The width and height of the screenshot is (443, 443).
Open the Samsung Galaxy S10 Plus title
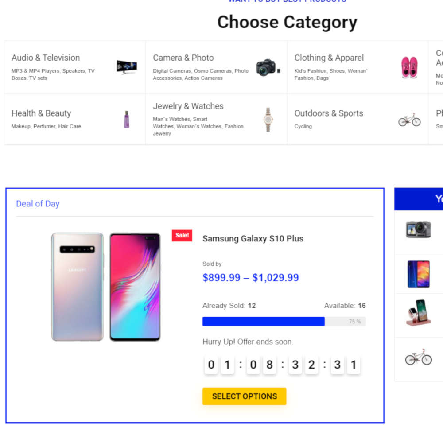tap(253, 239)
